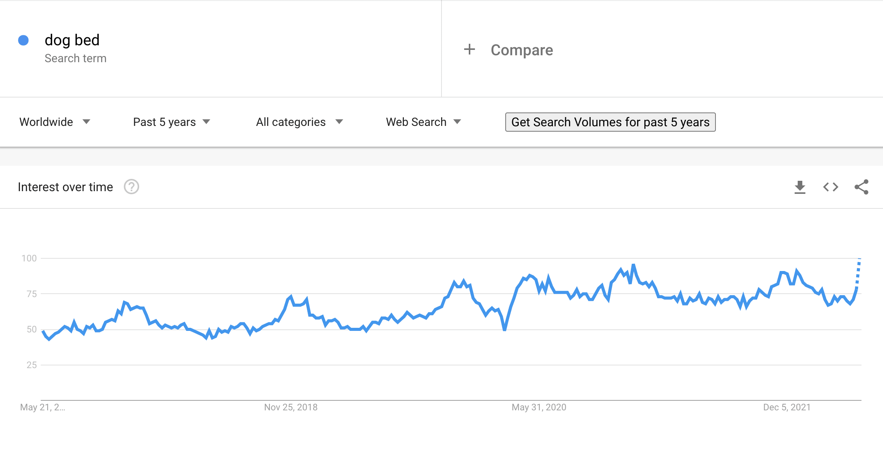The width and height of the screenshot is (883, 466).
Task: Click the Interest over time heading
Action: pos(65,187)
